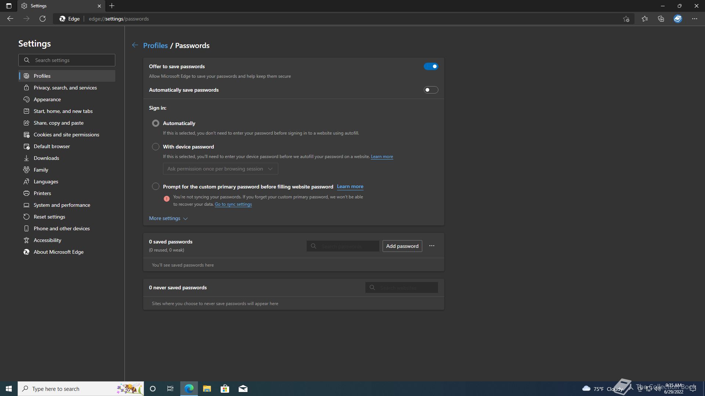Click the sync warning exclamation icon
The width and height of the screenshot is (705, 396).
coord(167,199)
